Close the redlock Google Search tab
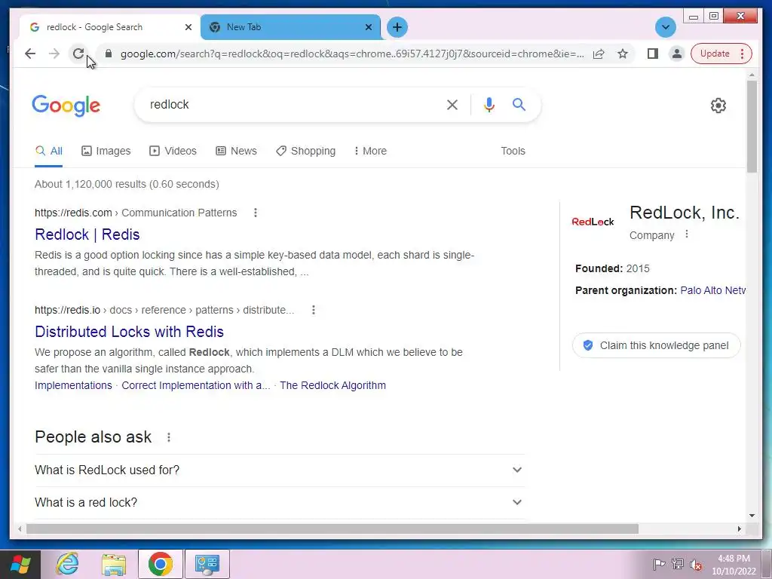This screenshot has width=772, height=579. (x=188, y=27)
